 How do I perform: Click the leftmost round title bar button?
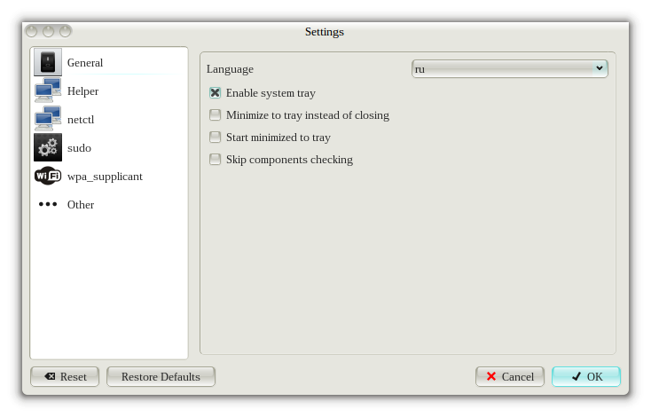click(33, 31)
